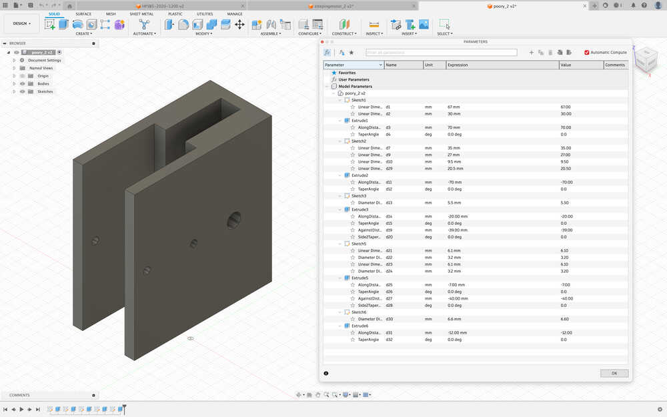Toggle favorite star for d13 Diameter parameter
667x417 pixels.
(353, 203)
